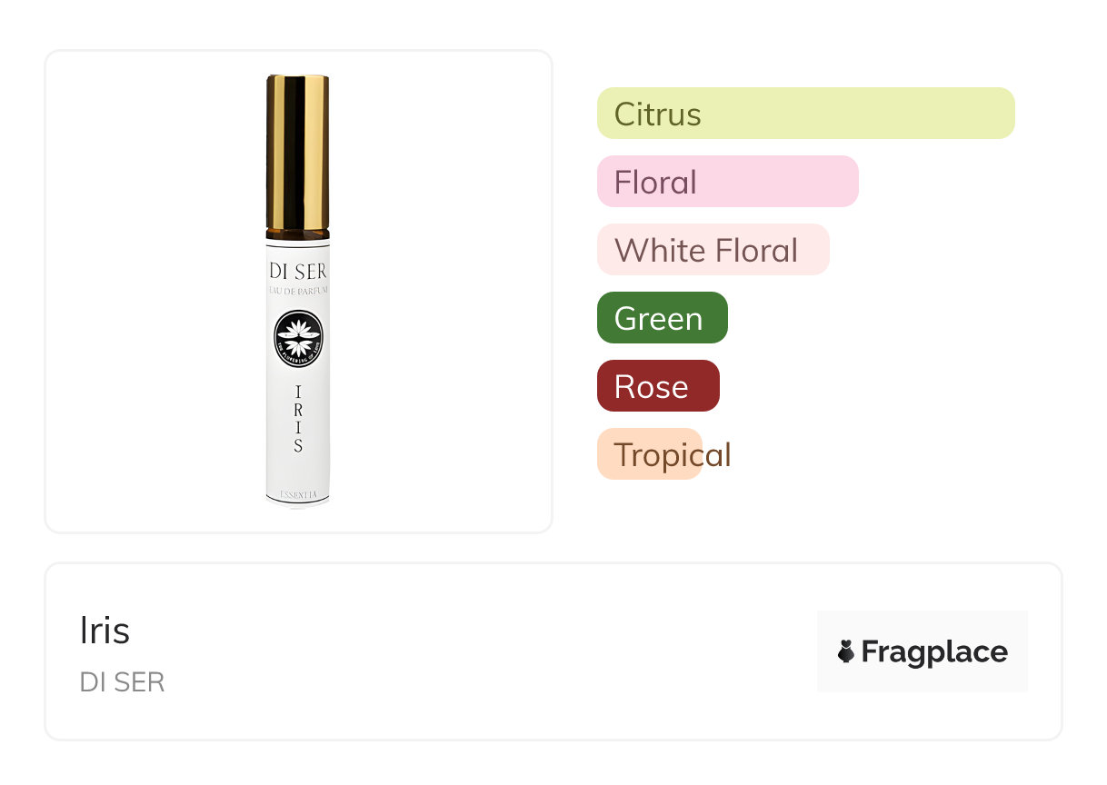Open the DI SER brand name below Iris

pos(122,682)
